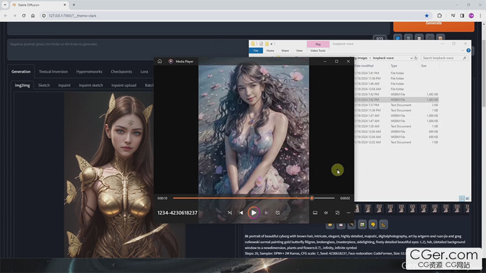486x273 pixels.
Task: Open Share ribbon tab in File Explorer
Action: tap(285, 50)
